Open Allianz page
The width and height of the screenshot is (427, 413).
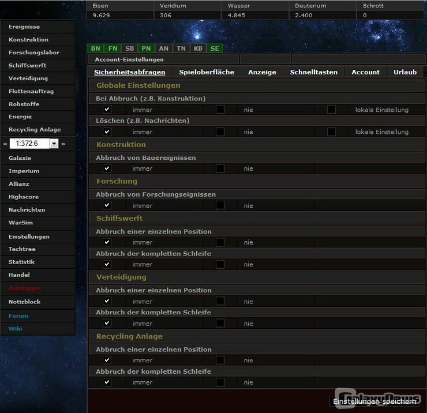[x=38, y=184]
